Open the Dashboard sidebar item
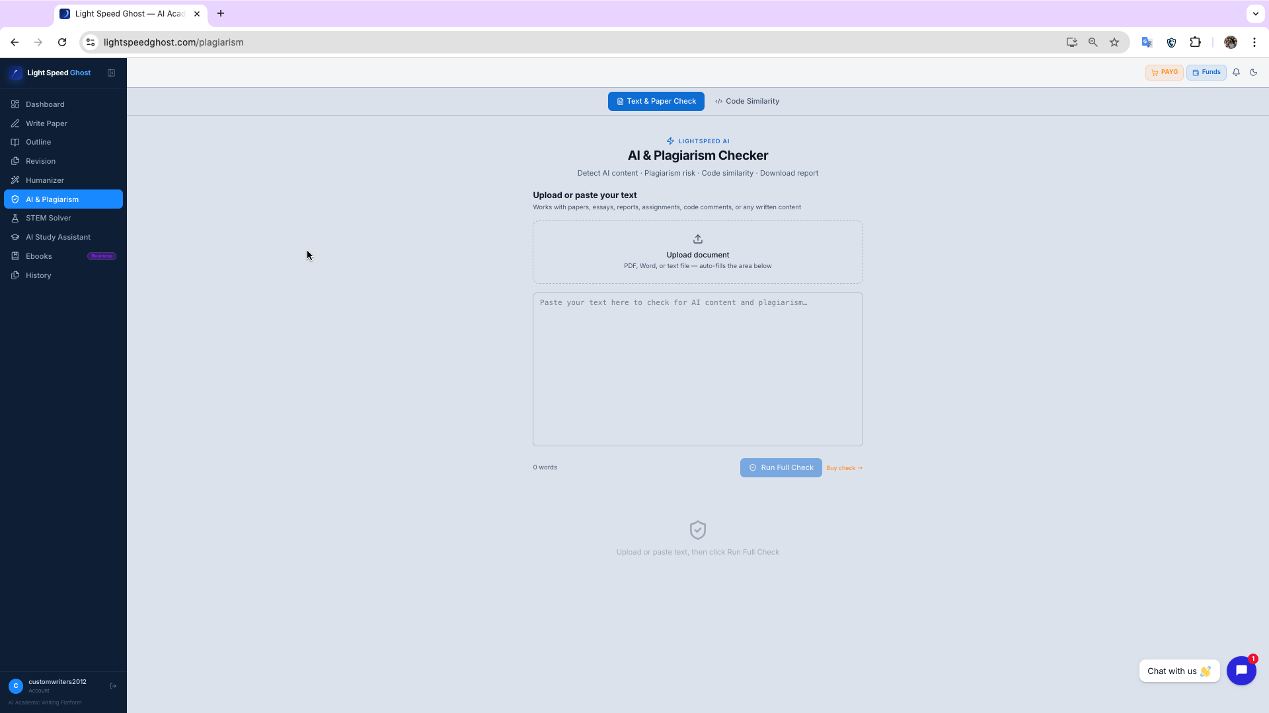The height and width of the screenshot is (713, 1269). coord(63,104)
